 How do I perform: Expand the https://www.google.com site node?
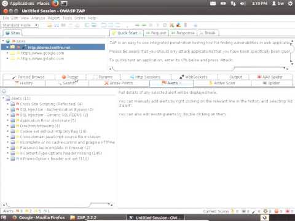[x=7, y=53]
